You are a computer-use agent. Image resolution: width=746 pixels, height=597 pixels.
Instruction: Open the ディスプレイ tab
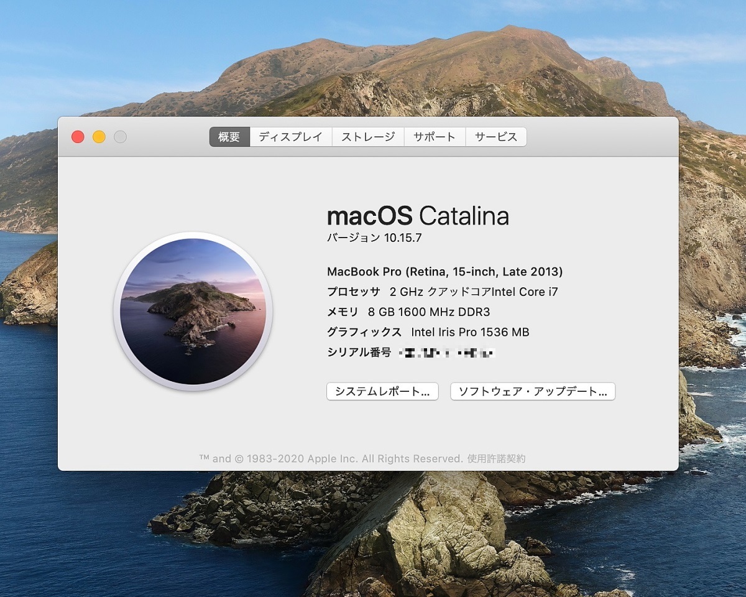point(290,137)
